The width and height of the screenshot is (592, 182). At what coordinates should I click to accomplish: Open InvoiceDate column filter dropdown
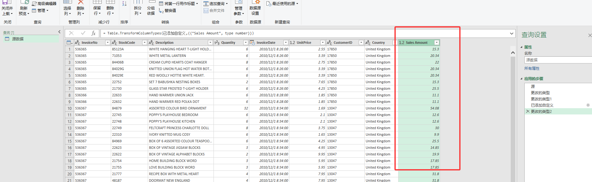286,43
